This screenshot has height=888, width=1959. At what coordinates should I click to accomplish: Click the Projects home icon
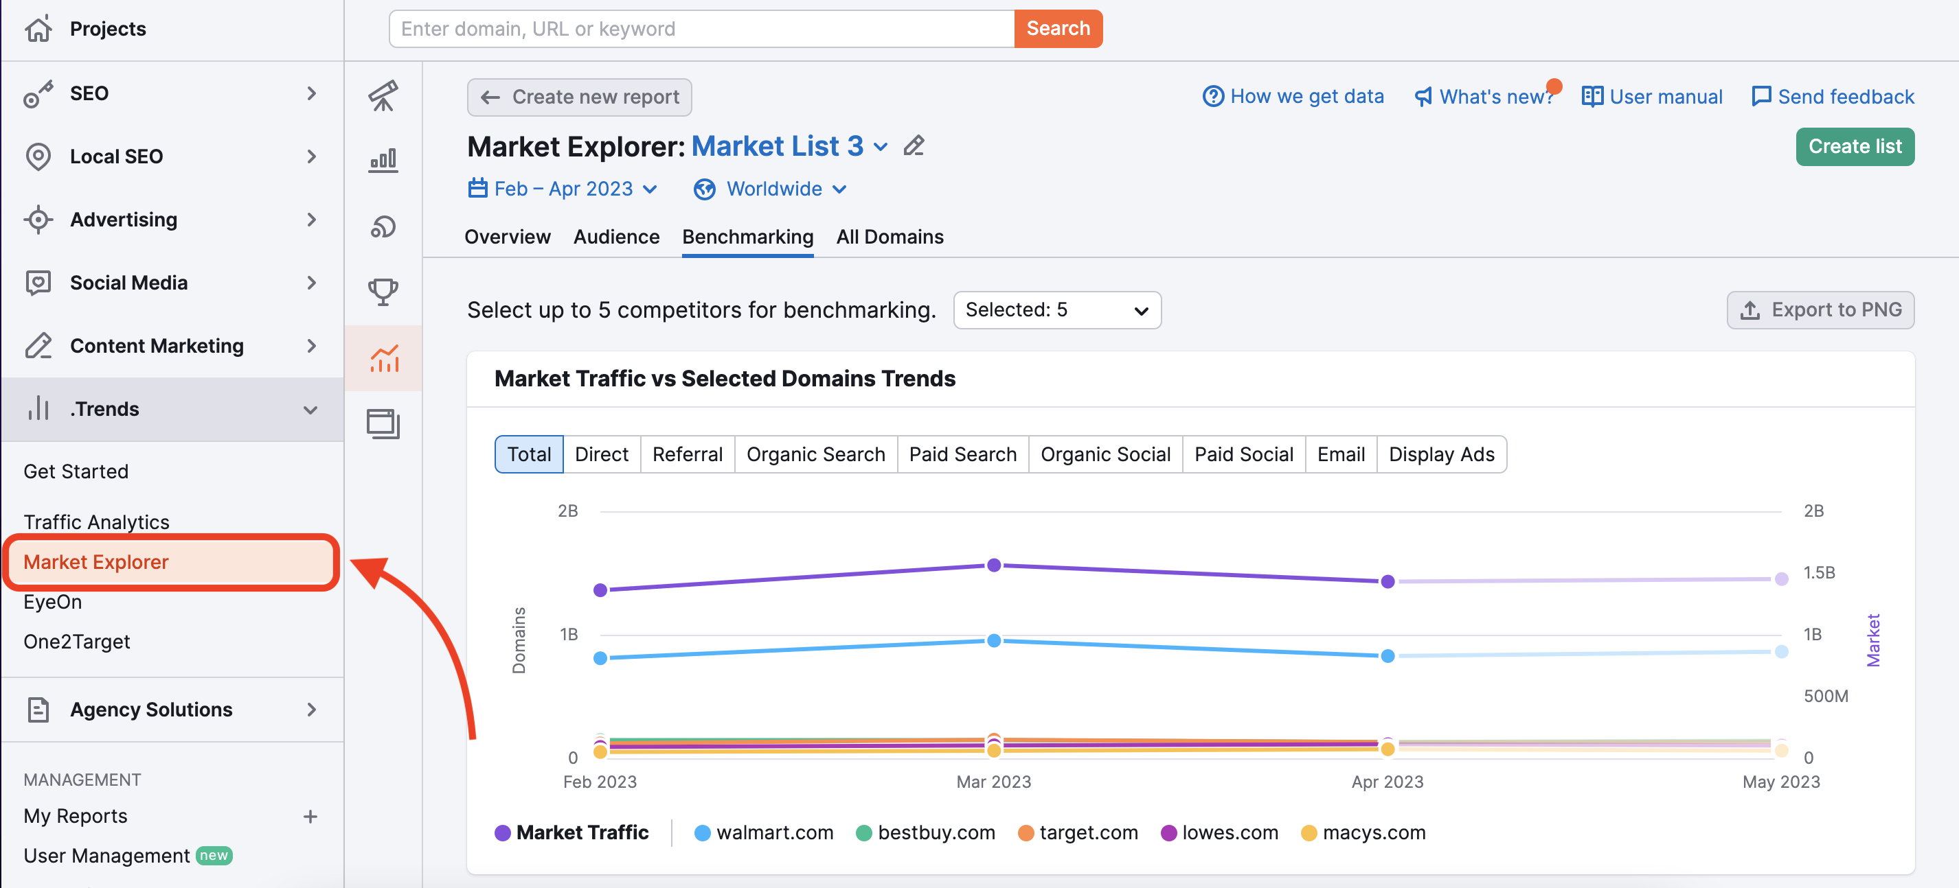pos(38,29)
